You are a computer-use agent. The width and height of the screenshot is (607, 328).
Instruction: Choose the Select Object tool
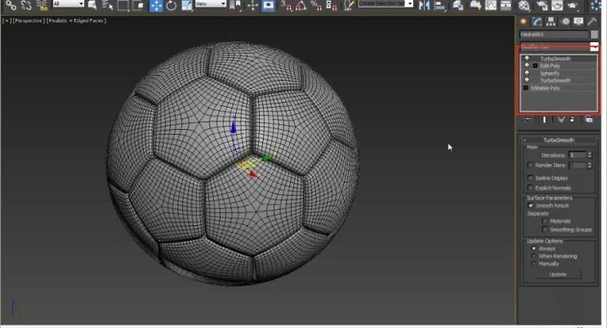point(92,5)
